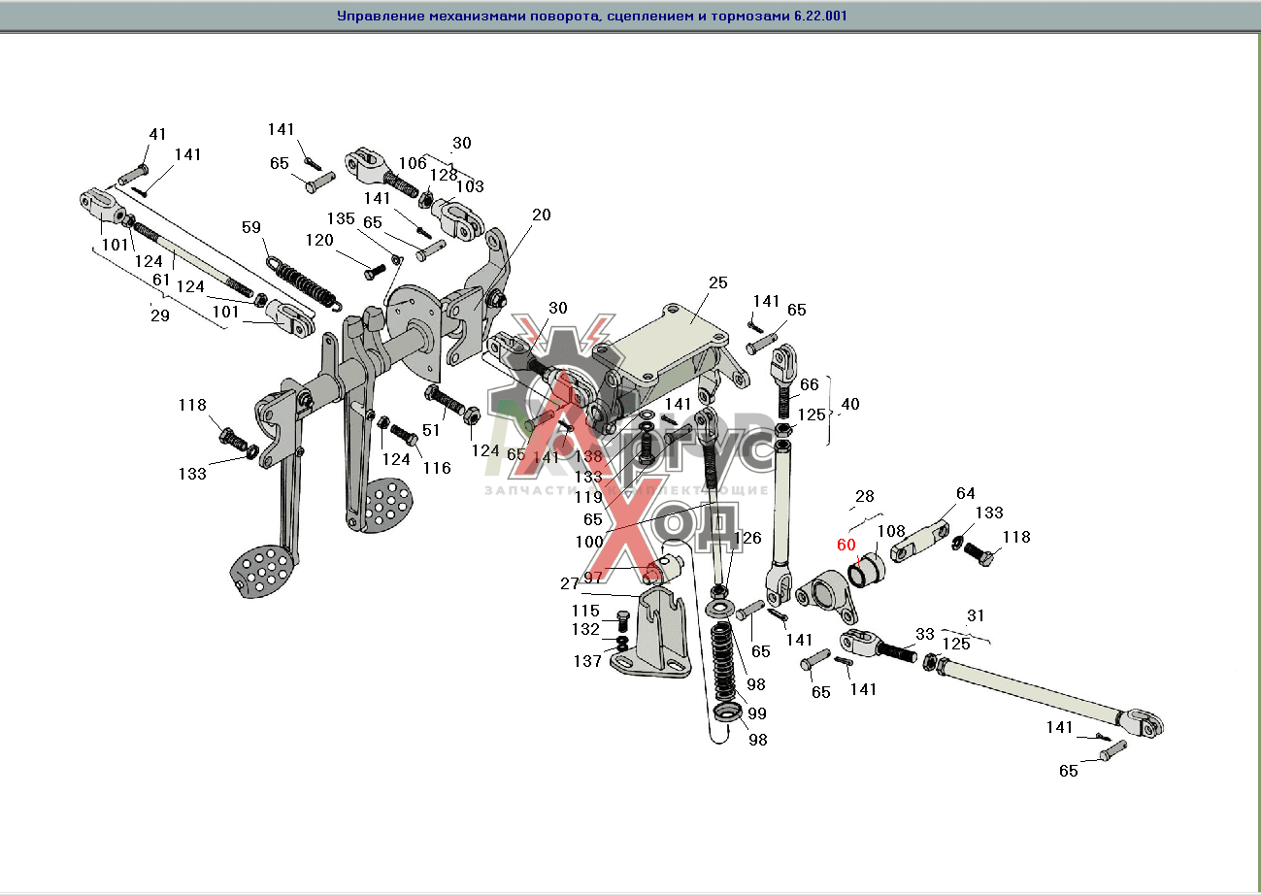
Task: Click part label 128
Action: [444, 175]
